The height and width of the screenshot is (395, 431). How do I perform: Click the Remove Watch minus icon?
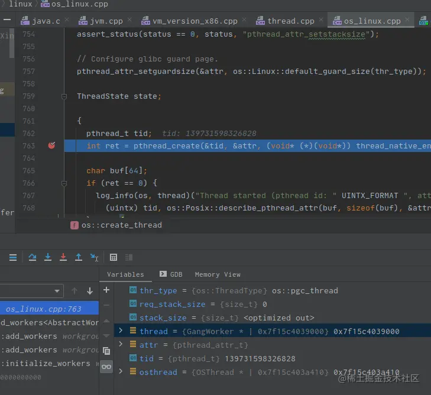tap(106, 305)
